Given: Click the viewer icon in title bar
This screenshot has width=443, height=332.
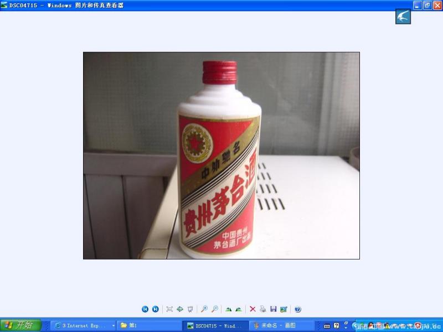Looking at the screenshot, I should tap(4, 5).
